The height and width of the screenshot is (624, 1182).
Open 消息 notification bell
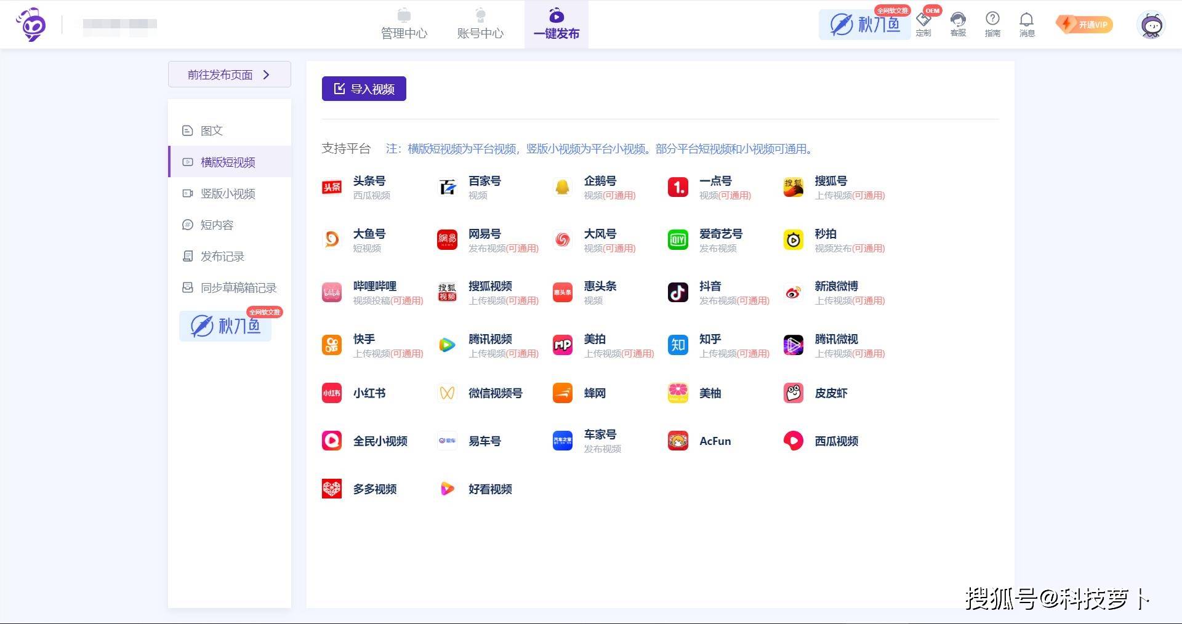tap(1026, 24)
